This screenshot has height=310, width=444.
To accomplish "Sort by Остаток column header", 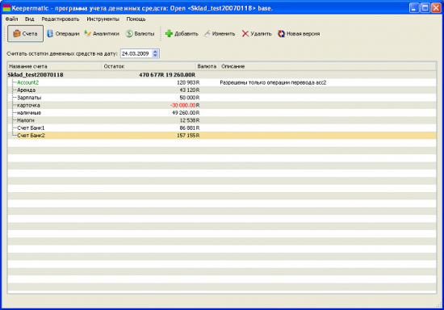I will pos(149,66).
